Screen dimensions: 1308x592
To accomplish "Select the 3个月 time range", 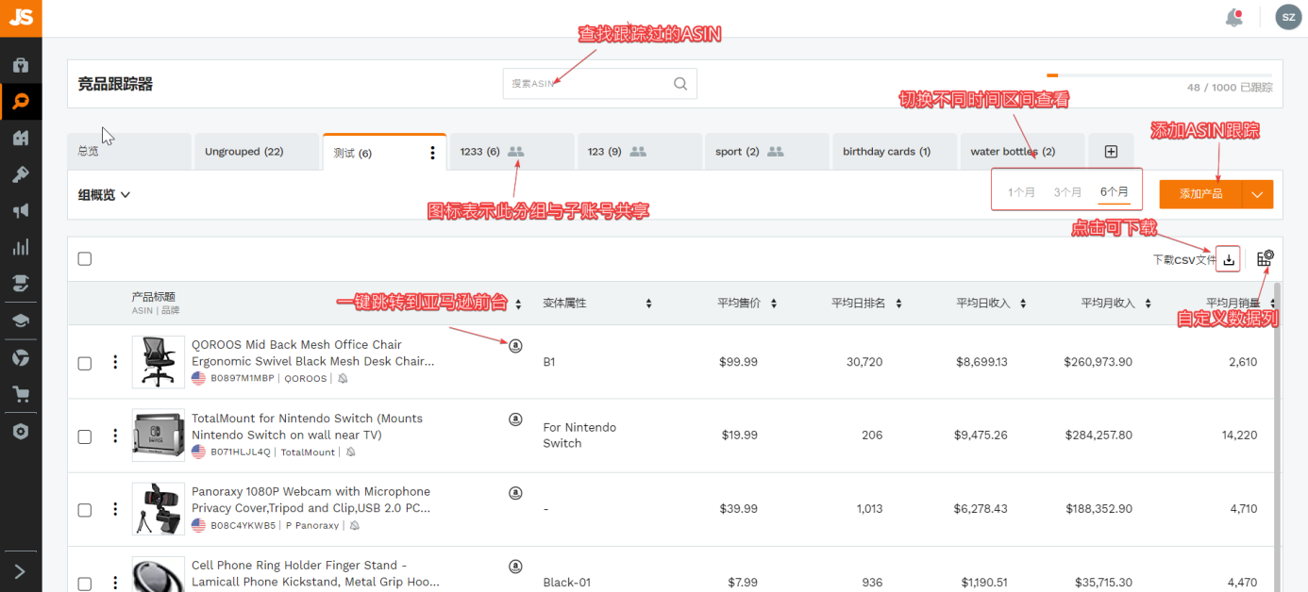I will coord(1067,192).
